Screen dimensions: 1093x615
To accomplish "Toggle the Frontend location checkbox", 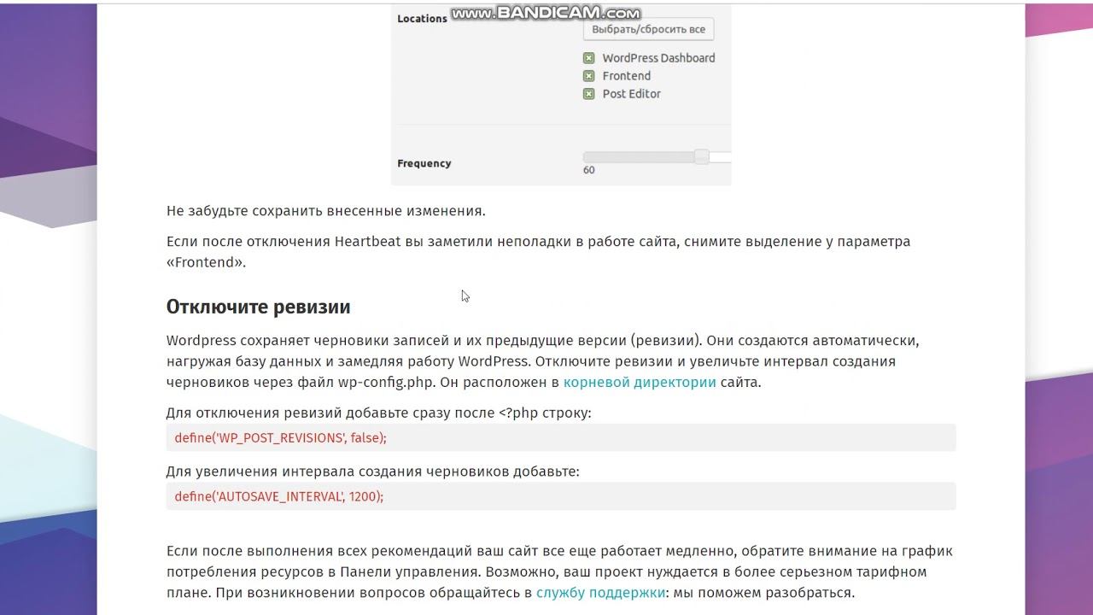I will (x=588, y=76).
